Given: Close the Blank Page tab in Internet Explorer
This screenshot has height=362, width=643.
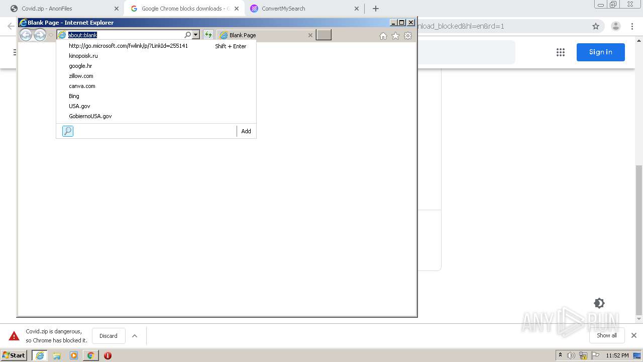Looking at the screenshot, I should click(310, 35).
